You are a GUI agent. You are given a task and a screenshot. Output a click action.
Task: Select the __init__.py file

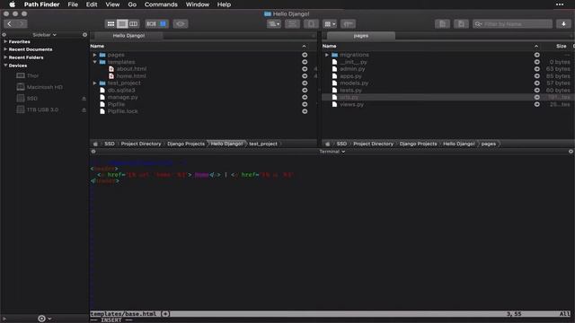tap(353, 62)
